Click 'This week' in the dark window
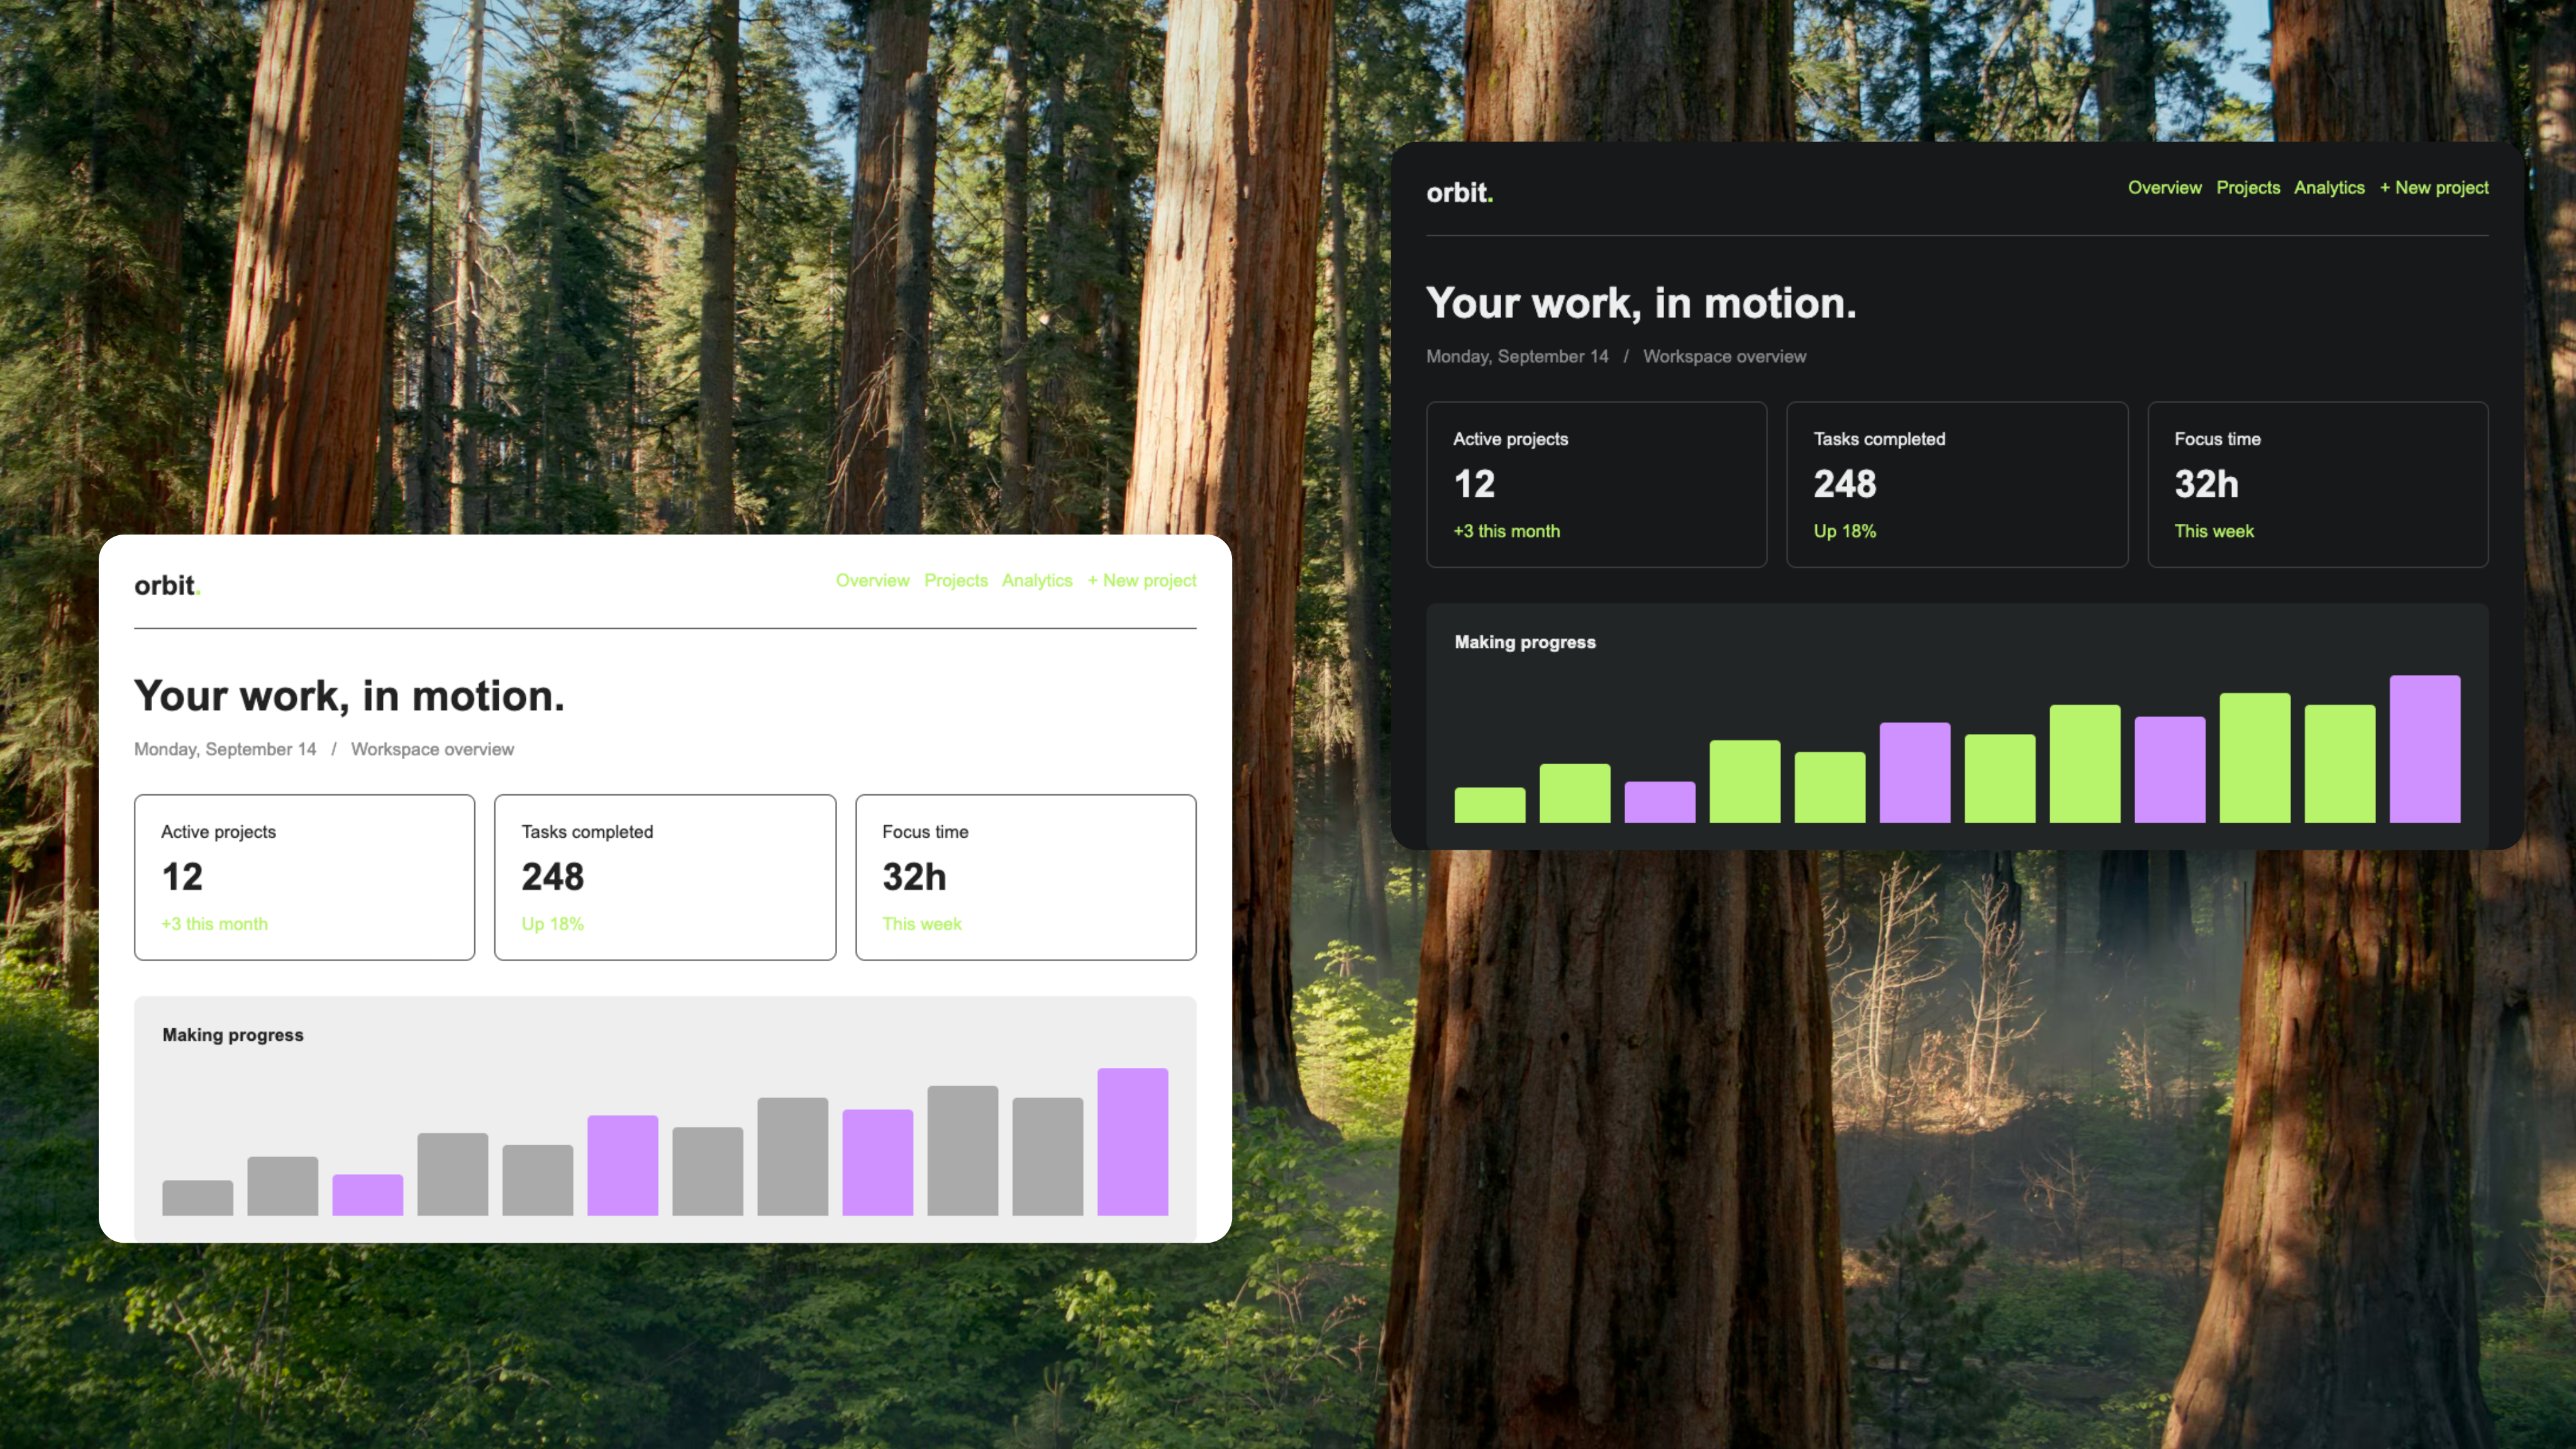2576x1449 pixels. (2213, 531)
